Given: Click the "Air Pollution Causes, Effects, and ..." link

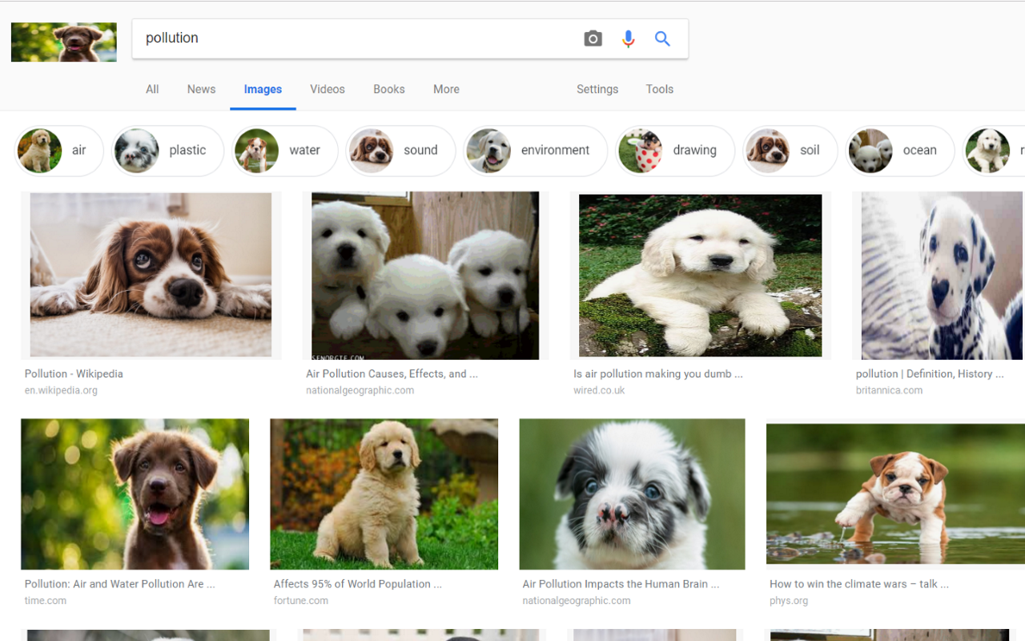Looking at the screenshot, I should (392, 374).
